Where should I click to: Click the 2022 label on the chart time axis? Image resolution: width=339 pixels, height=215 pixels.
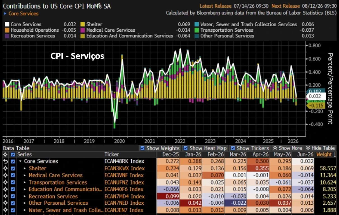click(180, 141)
